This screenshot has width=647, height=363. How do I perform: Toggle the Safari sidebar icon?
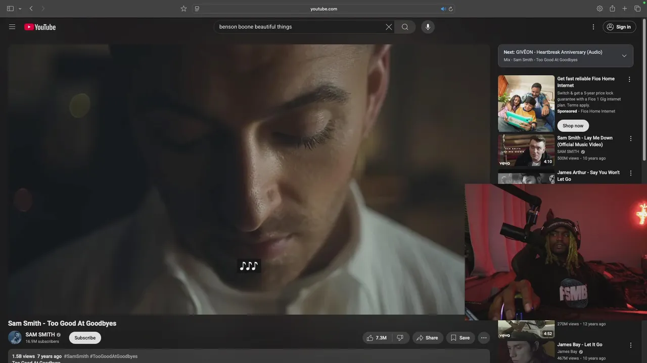pyautogui.click(x=10, y=9)
